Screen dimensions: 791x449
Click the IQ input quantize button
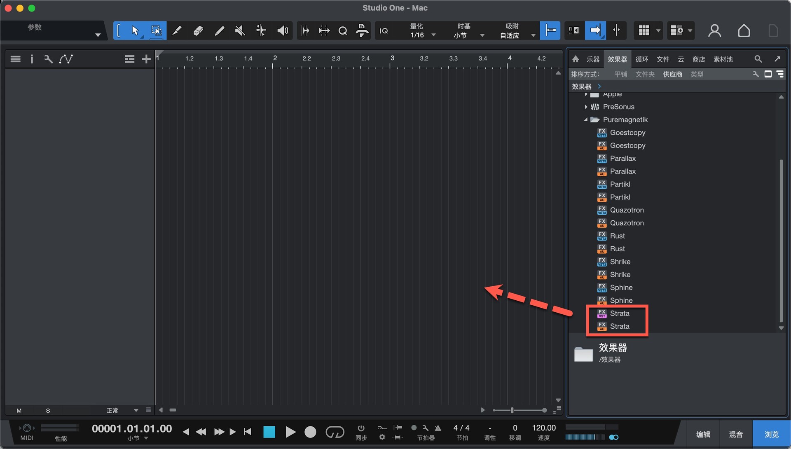click(x=384, y=31)
